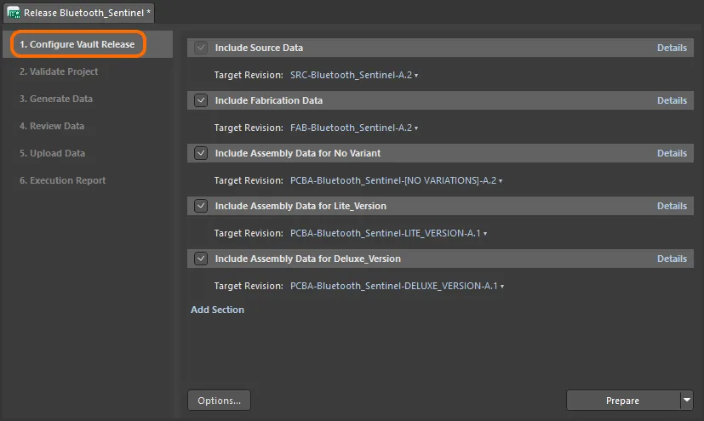Uncheck Include Fabrication Data
This screenshot has height=421, width=704.
(201, 100)
